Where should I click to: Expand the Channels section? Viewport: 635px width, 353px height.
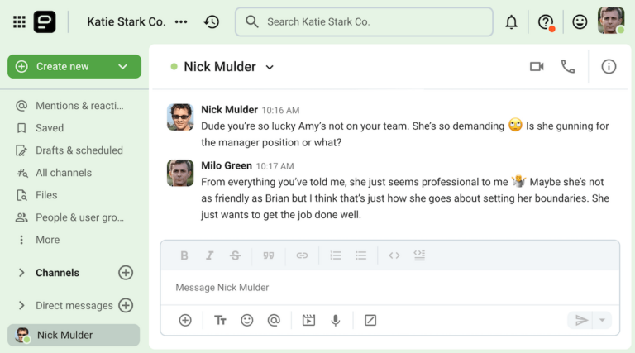21,273
